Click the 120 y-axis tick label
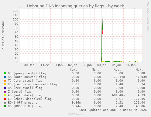This screenshot has width=151, height=117. pyautogui.click(x=15, y=11)
